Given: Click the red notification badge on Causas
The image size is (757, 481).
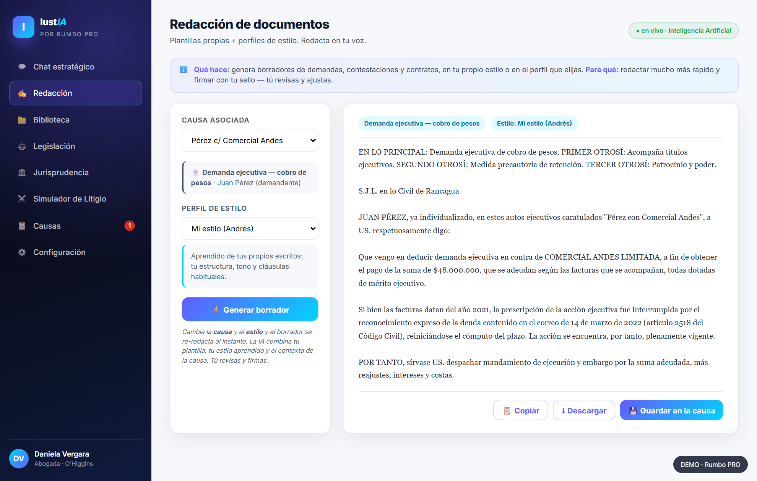Looking at the screenshot, I should [x=130, y=226].
